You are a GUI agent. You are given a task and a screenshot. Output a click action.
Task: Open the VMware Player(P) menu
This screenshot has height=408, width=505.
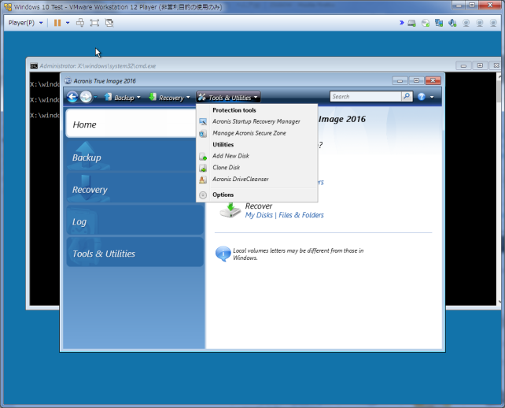point(25,23)
